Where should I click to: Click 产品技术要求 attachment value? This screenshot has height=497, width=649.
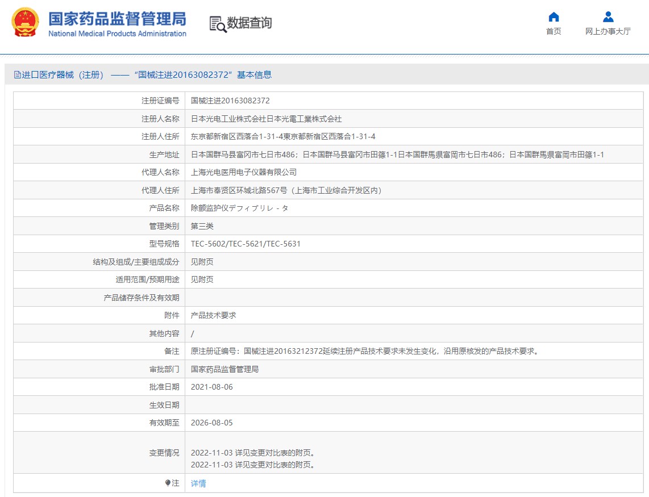[x=214, y=315]
